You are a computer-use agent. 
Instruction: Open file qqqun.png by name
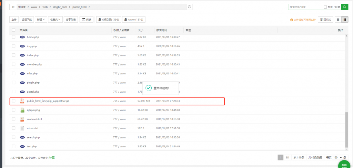(33, 110)
